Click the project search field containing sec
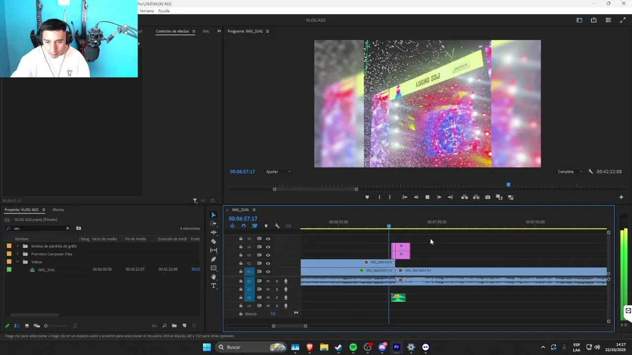 pos(38,228)
